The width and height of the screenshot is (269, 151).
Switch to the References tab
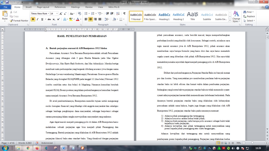click(60, 7)
